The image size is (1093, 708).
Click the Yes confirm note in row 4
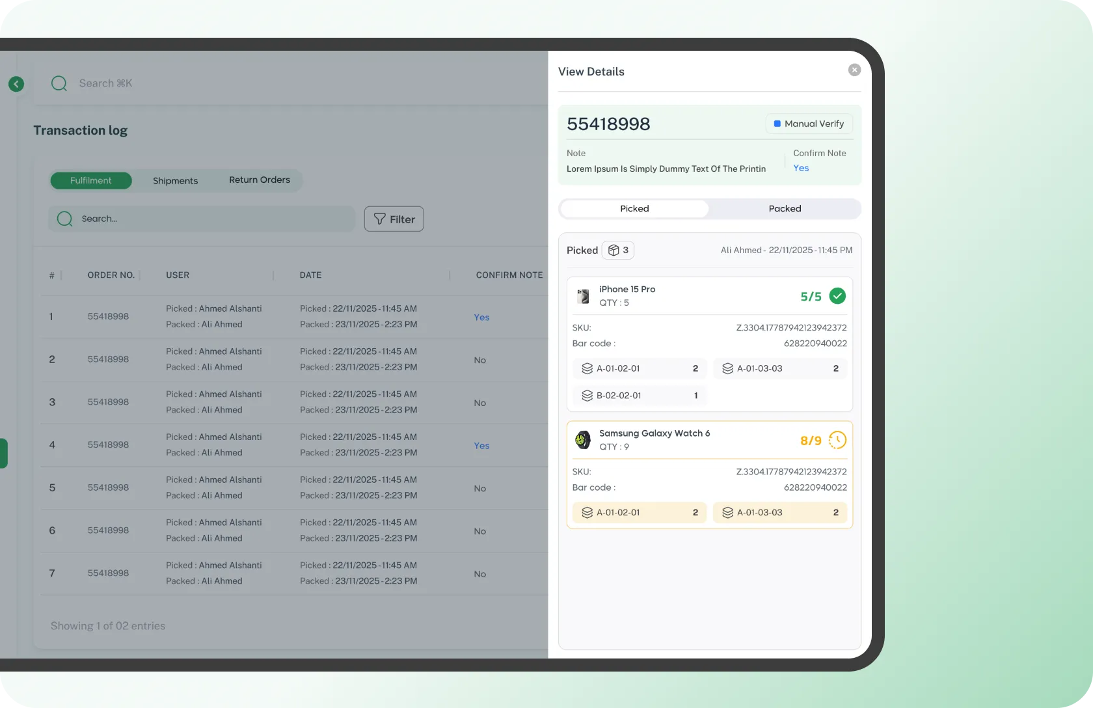(481, 446)
